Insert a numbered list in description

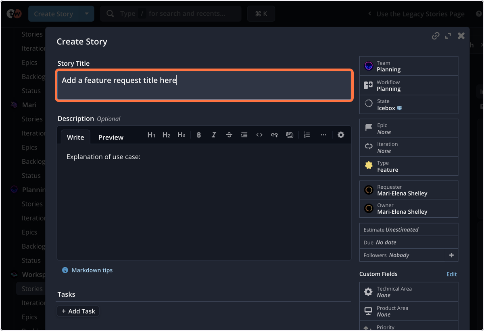(307, 135)
